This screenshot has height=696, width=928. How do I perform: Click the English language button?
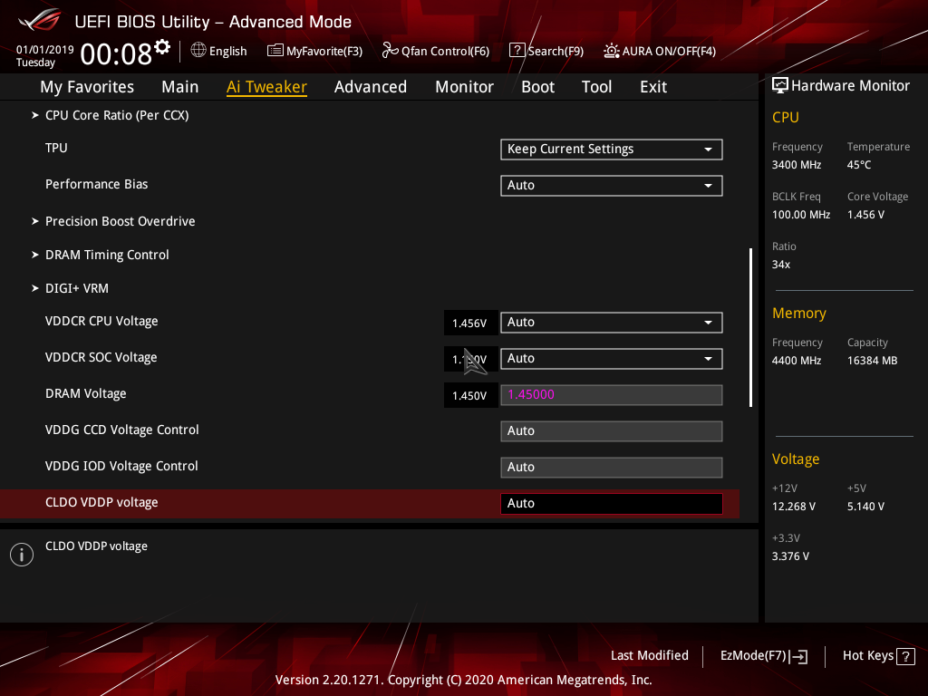tap(219, 51)
